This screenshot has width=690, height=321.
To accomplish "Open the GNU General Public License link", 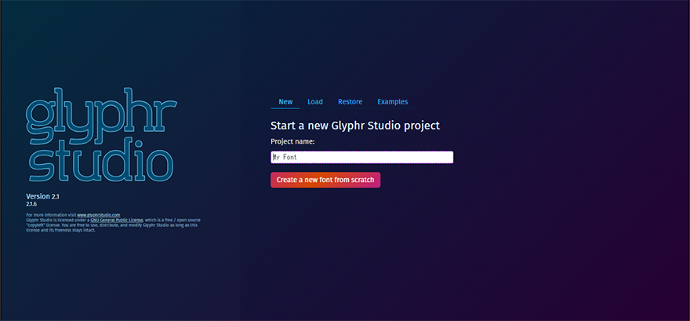I will pos(117,220).
